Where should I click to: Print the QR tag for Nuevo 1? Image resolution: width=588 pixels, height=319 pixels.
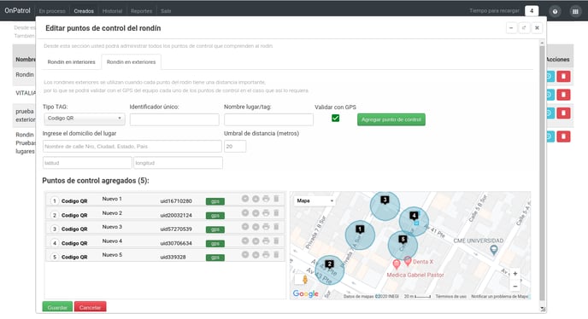pos(266,199)
